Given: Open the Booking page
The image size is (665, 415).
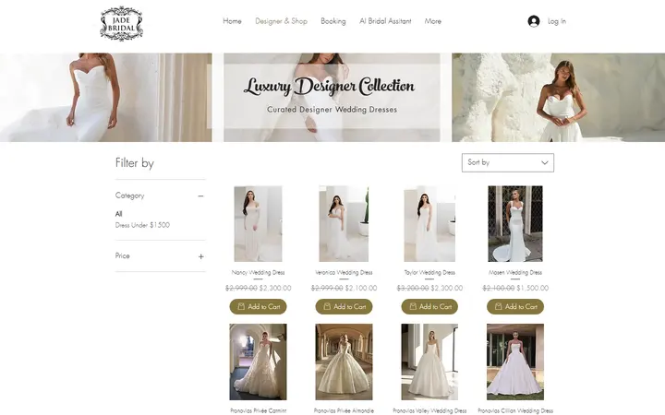Looking at the screenshot, I should (332, 21).
